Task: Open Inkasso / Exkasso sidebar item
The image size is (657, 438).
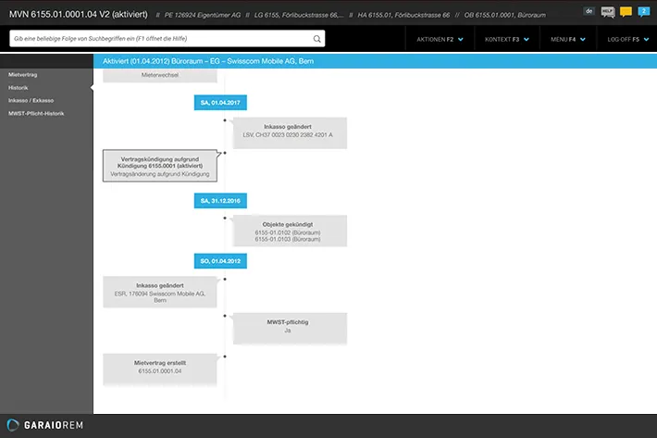Action: click(31, 99)
